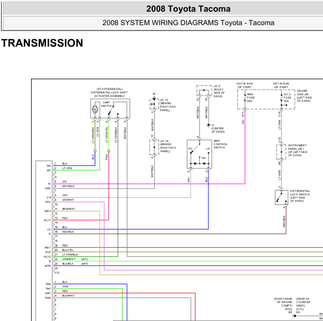Select 'DIFFERENTIAL LOCK SHIFT ACTUATOR ASSEMBLY' label

109,94
